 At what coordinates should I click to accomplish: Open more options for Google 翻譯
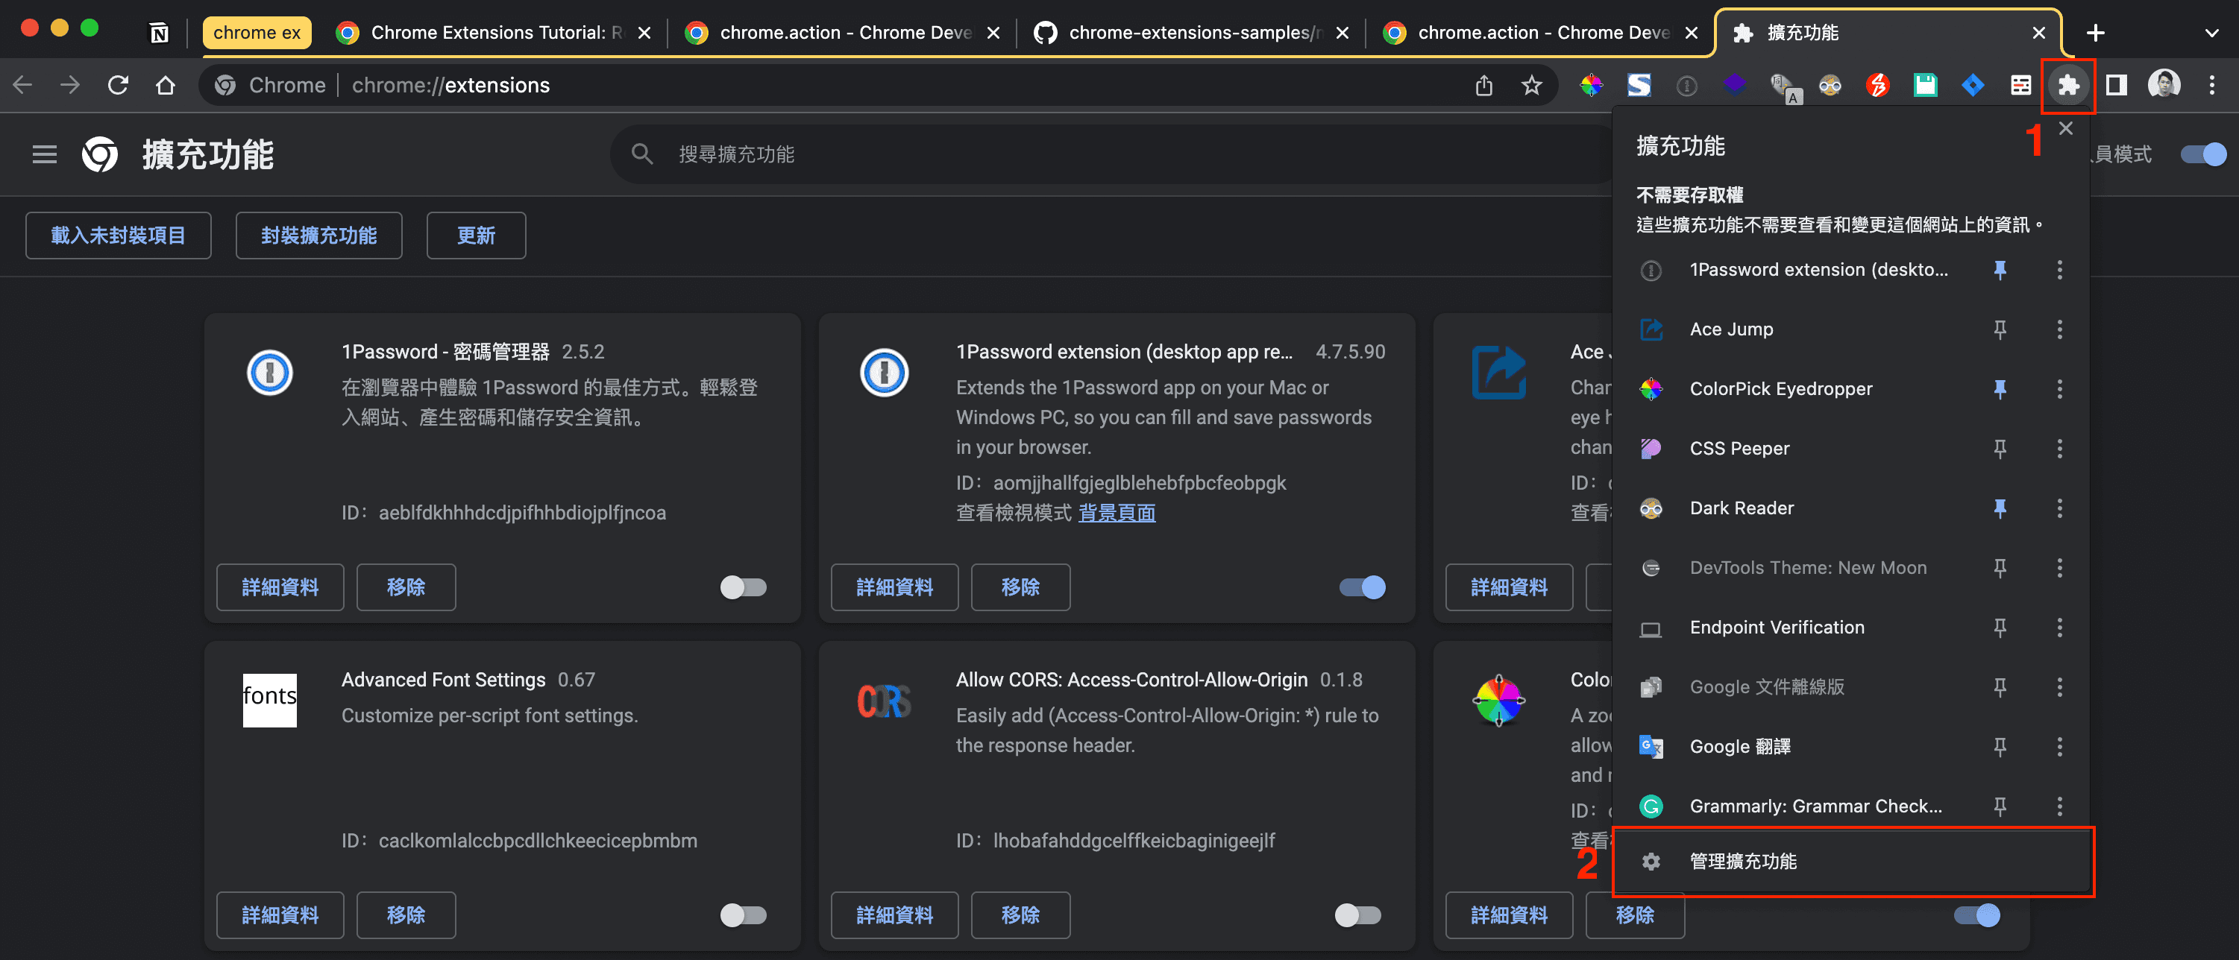tap(2059, 746)
